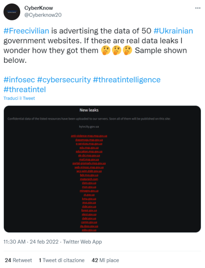Open the #threatintelligence hashtag

point(127,80)
